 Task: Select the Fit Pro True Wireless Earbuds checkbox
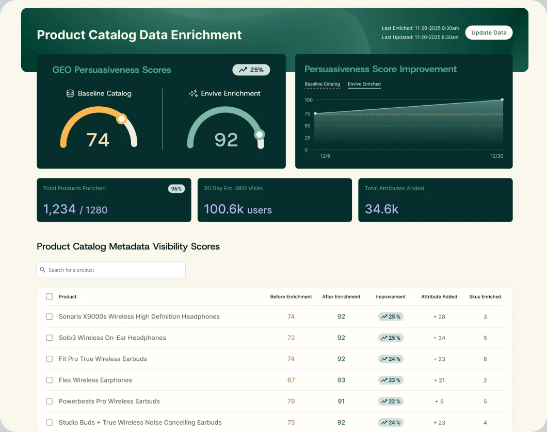[x=50, y=359]
